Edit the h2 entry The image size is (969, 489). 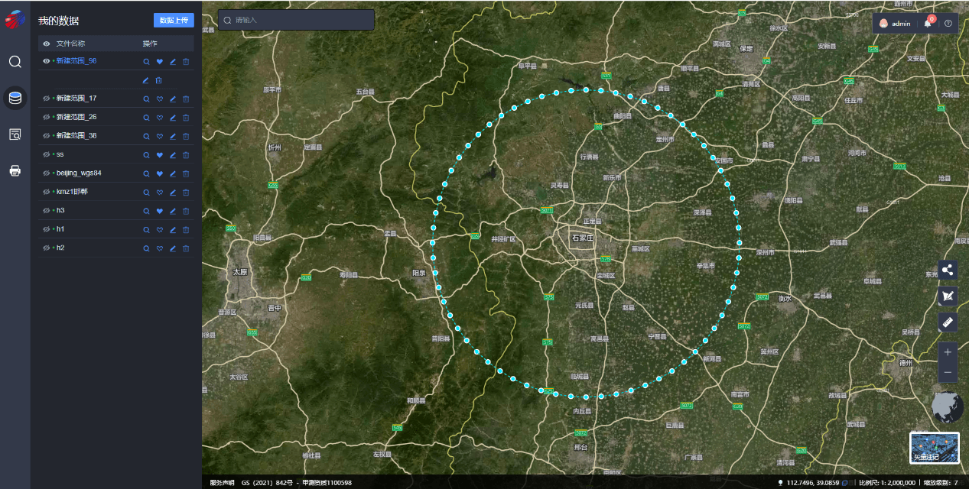click(x=173, y=248)
